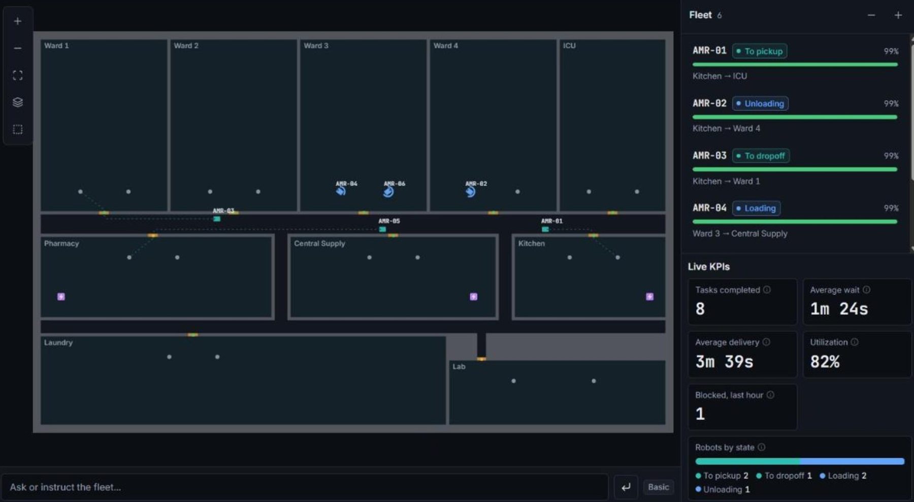The height and width of the screenshot is (502, 914).
Task: Click the Loading status badge on AMR-04
Action: [x=756, y=208]
